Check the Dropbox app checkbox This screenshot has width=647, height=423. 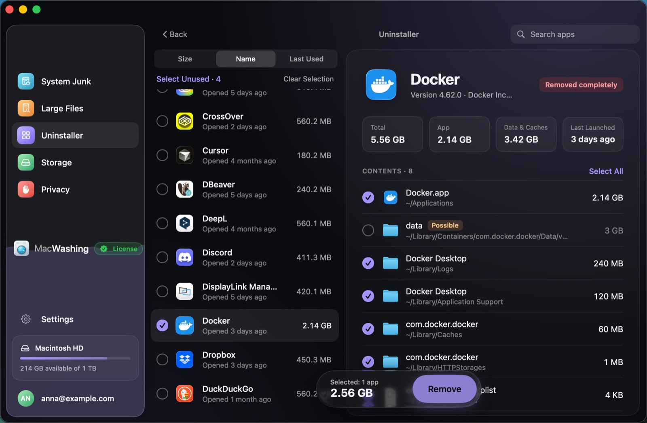click(162, 360)
